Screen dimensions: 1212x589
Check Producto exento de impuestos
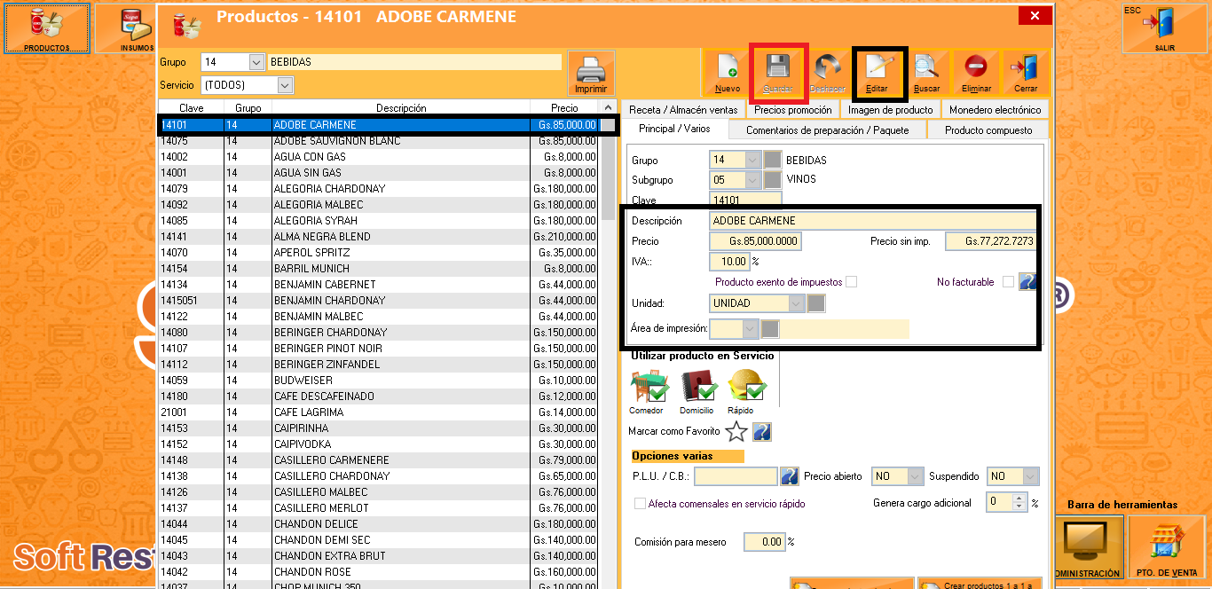(x=851, y=282)
